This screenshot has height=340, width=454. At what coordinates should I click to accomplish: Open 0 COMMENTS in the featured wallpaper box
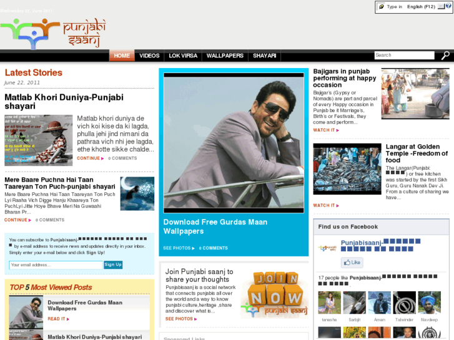tap(214, 248)
